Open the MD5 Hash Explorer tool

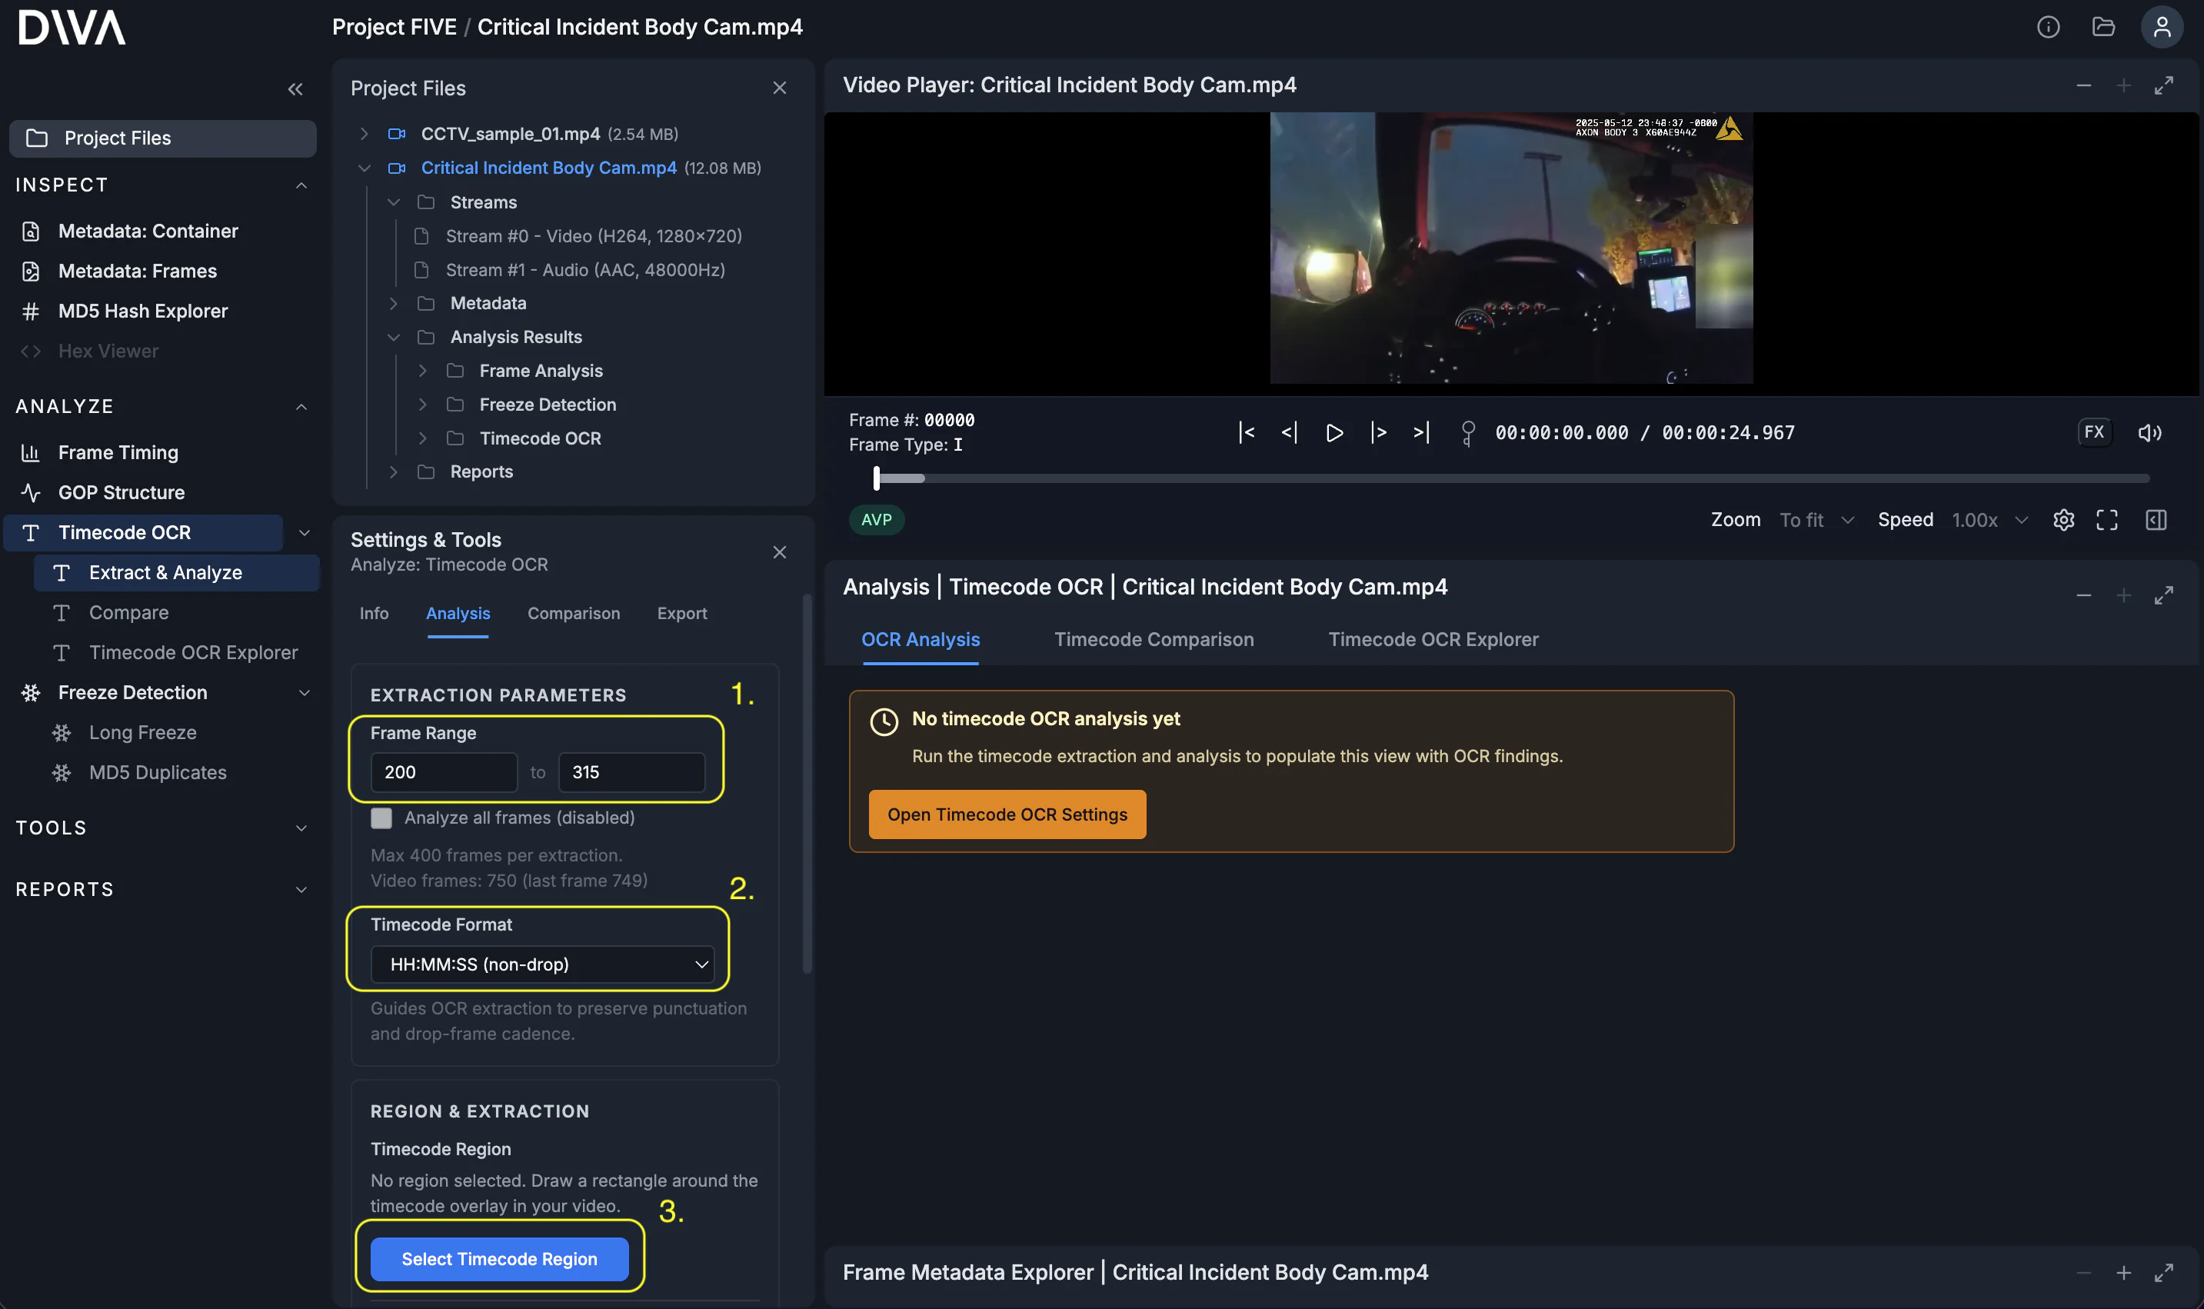point(142,311)
